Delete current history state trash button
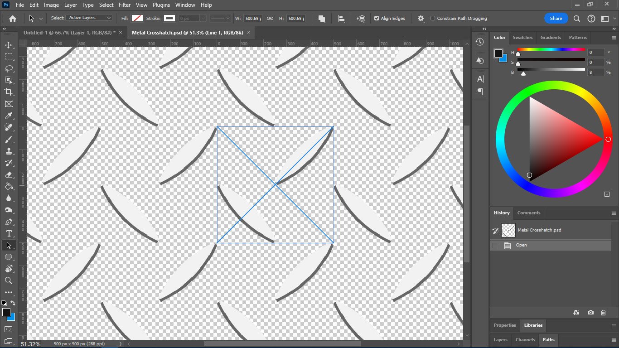Screen dimensions: 619x348 tap(603, 313)
